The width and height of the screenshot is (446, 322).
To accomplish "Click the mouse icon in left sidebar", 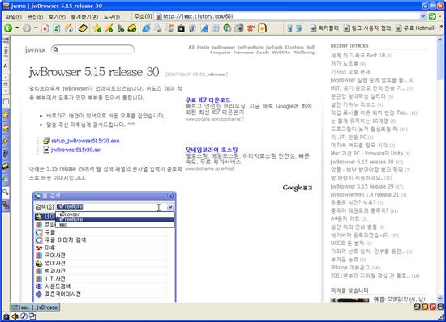I will tap(6, 154).
